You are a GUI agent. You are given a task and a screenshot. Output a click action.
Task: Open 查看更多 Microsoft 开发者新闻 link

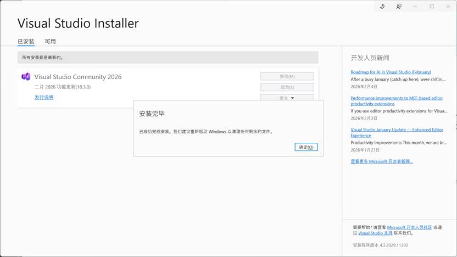tap(382, 161)
